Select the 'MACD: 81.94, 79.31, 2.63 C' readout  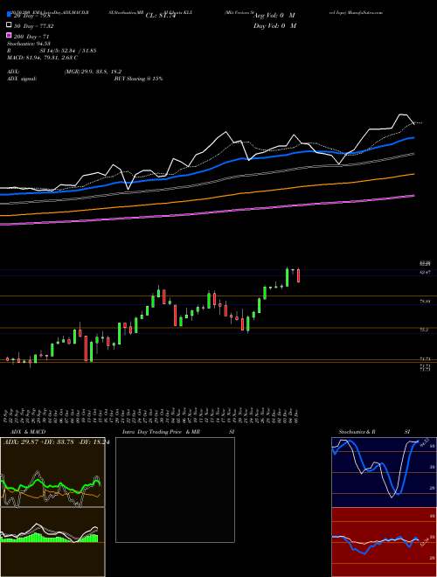pos(42,58)
